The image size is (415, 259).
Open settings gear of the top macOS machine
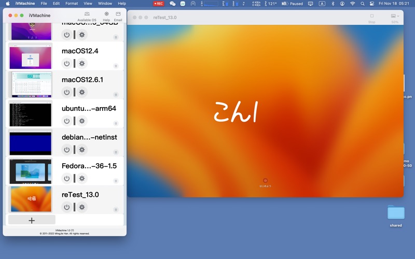click(82, 35)
